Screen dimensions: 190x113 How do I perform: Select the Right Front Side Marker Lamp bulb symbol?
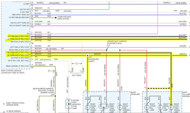click(x=120, y=107)
